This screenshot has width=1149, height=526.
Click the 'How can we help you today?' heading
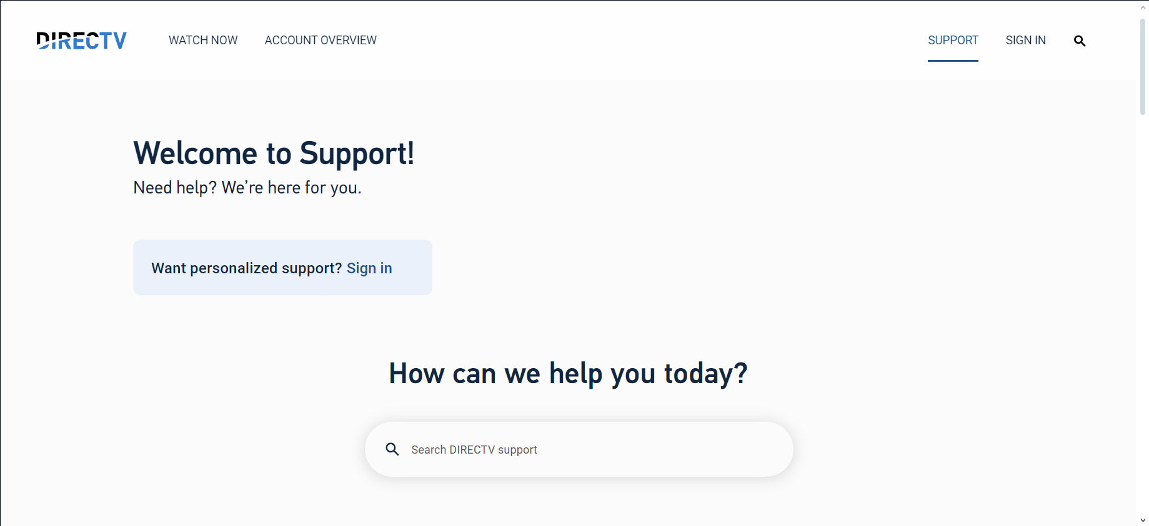568,374
